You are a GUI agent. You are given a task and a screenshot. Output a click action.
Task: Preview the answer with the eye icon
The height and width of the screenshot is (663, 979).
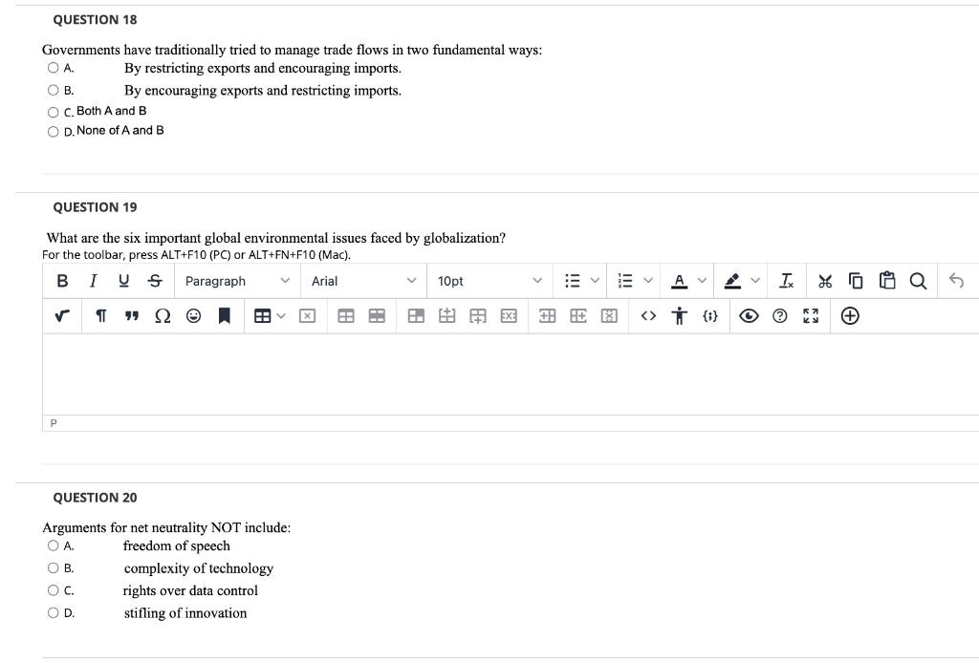tap(749, 316)
